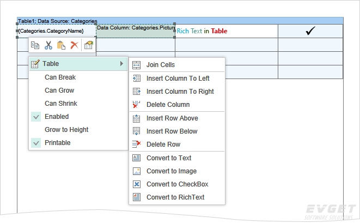Click the Table pencil-grid icon
This screenshot has width=360, height=223.
pos(35,64)
